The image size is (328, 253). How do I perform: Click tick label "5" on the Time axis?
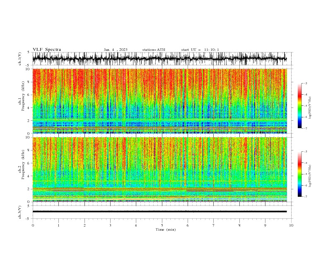pos(162,225)
